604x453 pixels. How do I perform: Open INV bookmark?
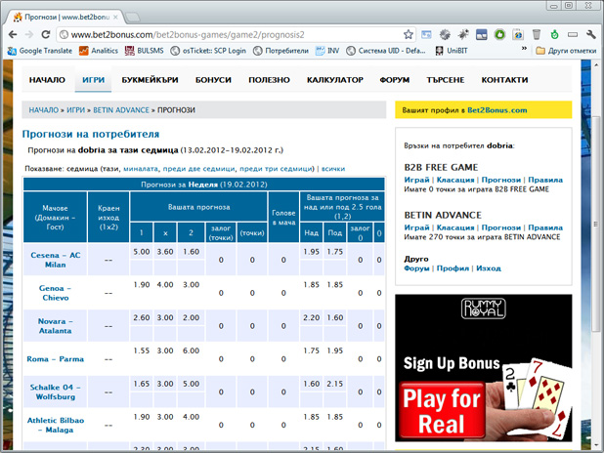coord(327,51)
